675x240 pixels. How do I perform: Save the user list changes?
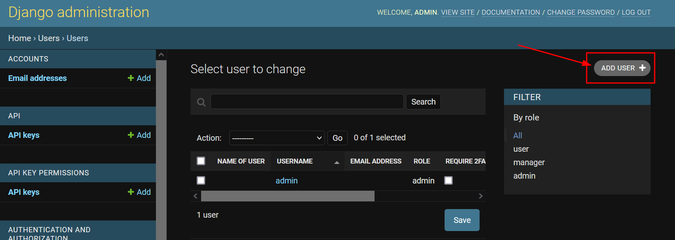(462, 220)
